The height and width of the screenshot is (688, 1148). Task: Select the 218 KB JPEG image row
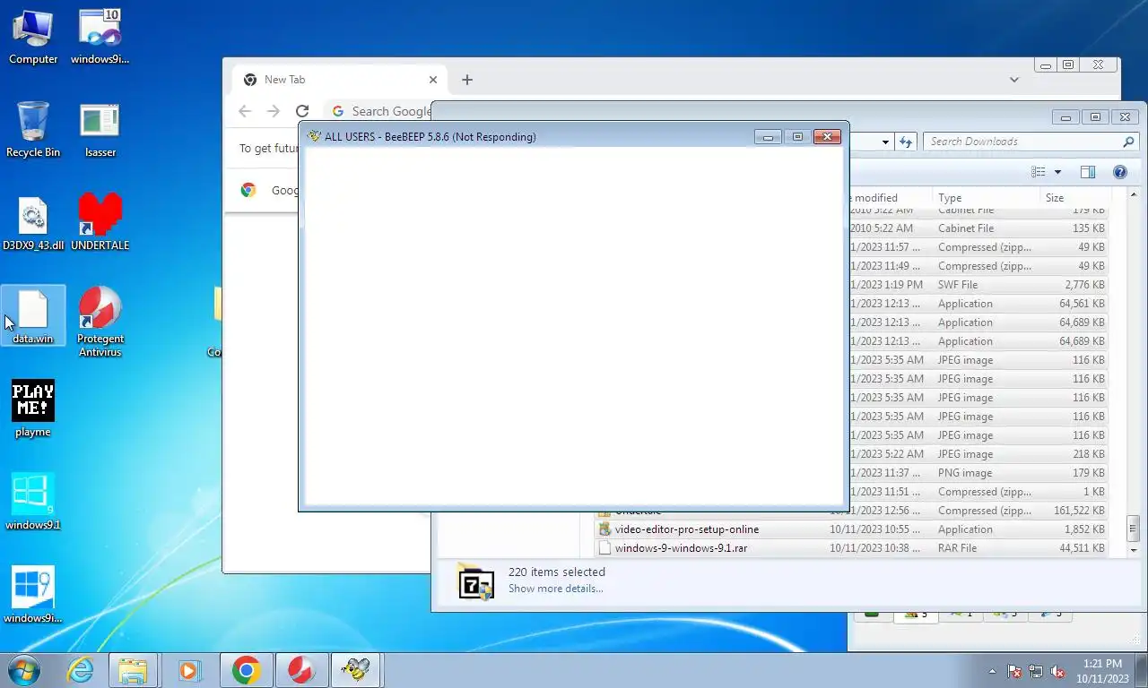coord(978,454)
